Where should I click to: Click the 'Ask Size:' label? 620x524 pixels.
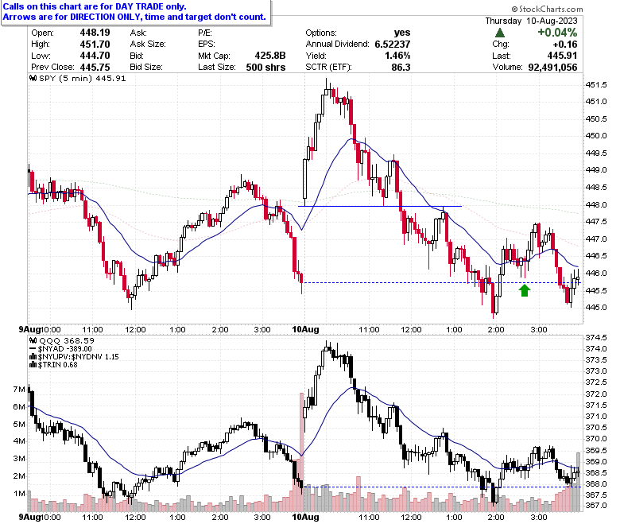[148, 44]
